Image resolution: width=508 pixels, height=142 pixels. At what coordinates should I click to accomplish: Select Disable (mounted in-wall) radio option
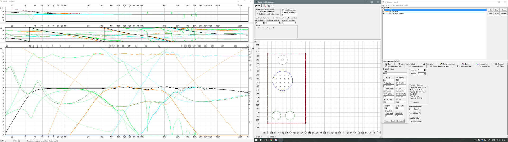[257, 12]
